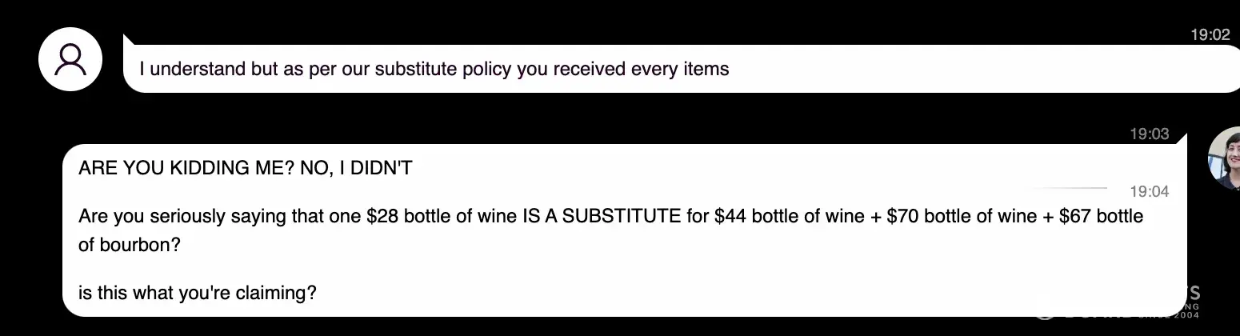Click the 19:02 message timestamp
Viewport: 1240px width, 336px height.
[x=1210, y=34]
